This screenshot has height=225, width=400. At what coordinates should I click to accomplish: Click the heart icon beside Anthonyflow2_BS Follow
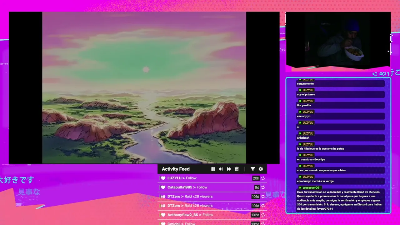click(x=163, y=215)
